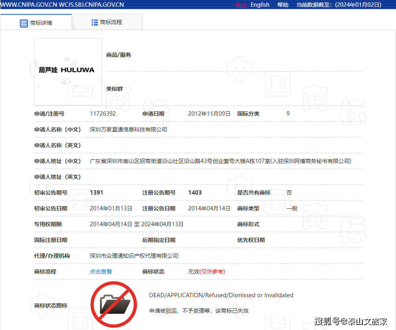Viewport: 396px width, 330px height.
Task: Select international class value 9
Action: 288,114
